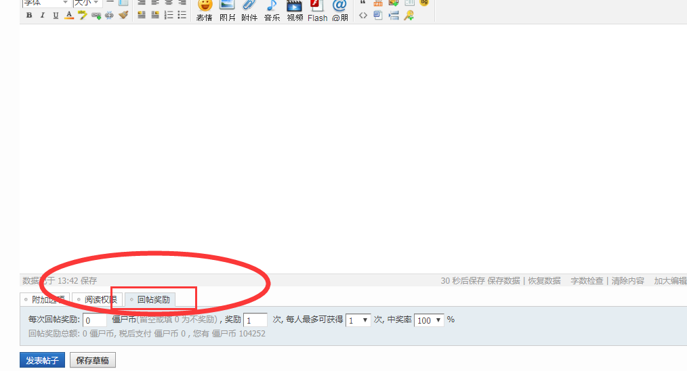This screenshot has height=371, width=687.
Task: Remove link with the unlink icon
Action: tap(109, 16)
